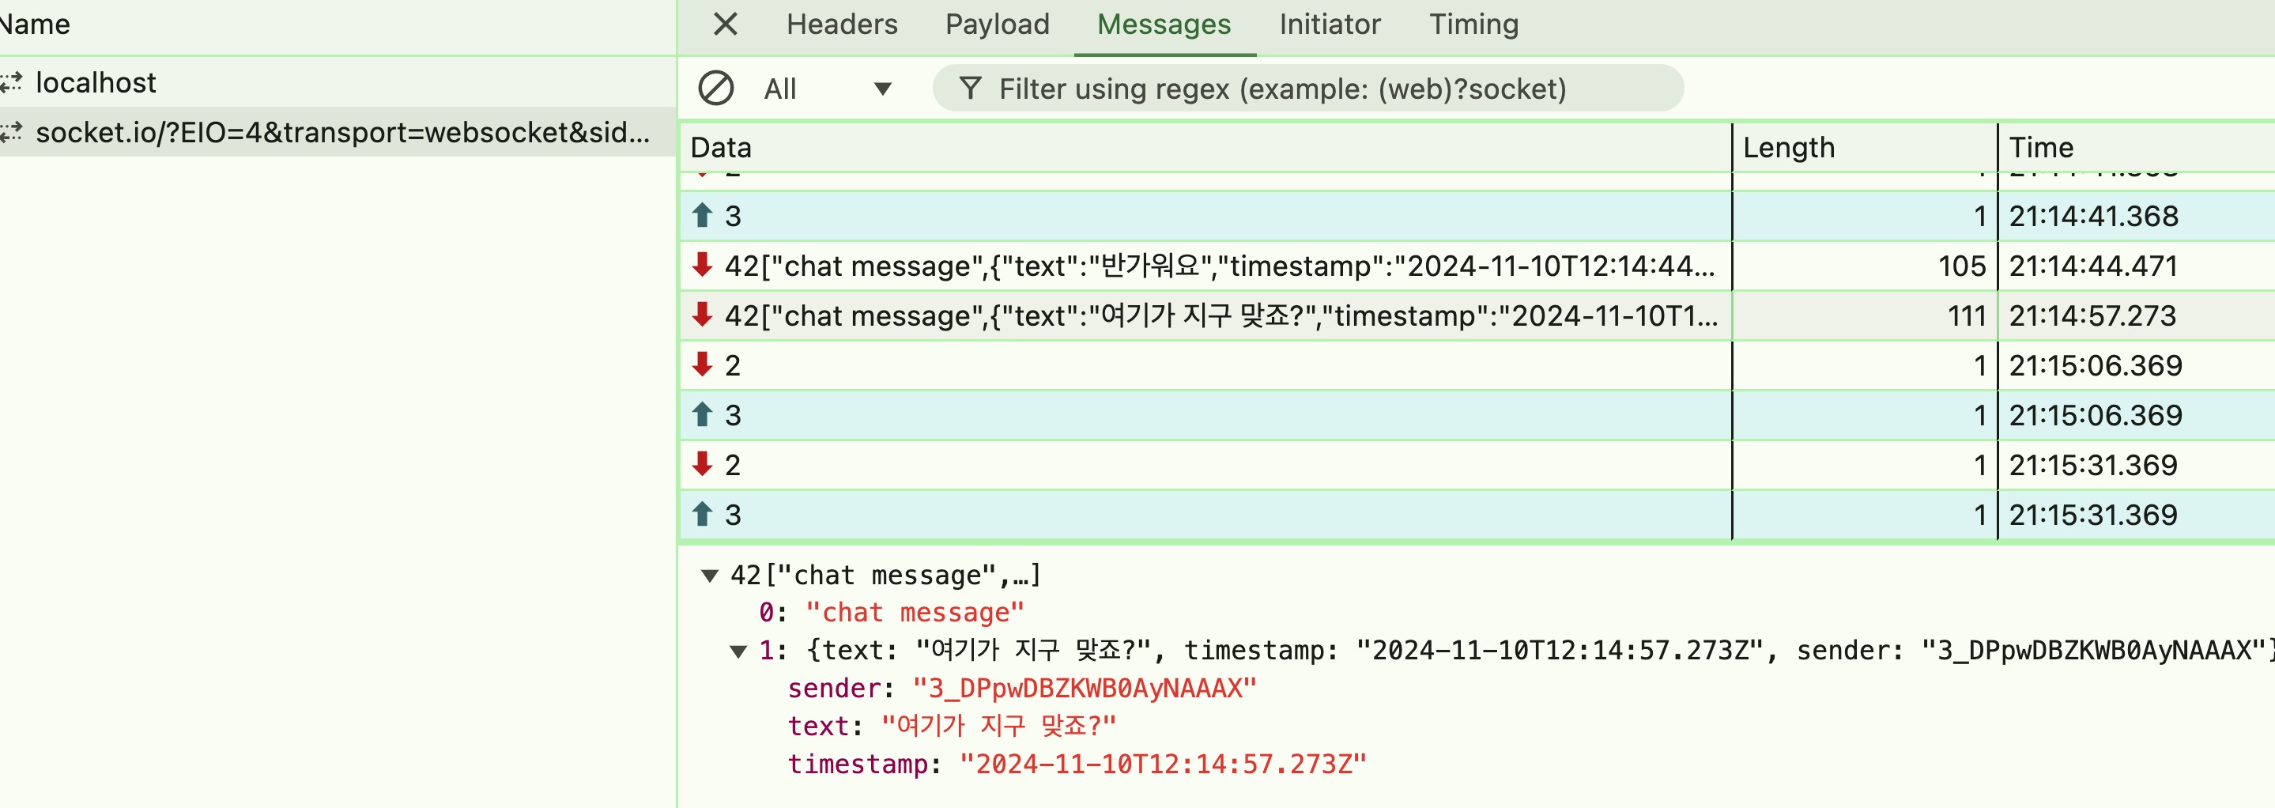
Task: Select the 여기가 지구 맞죠? message row
Action: [1219, 316]
